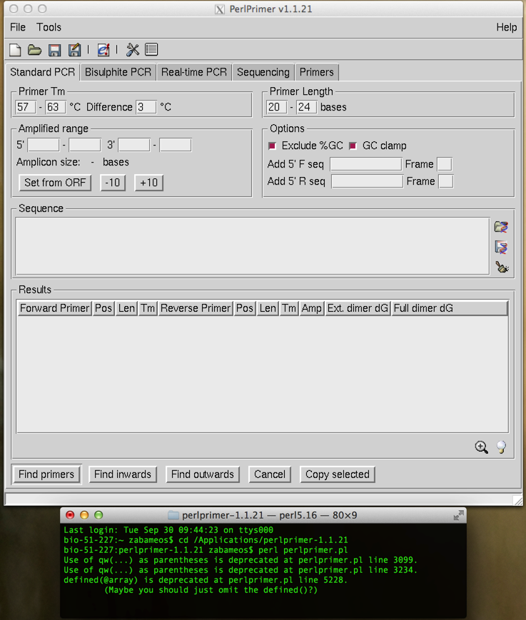Switch to the Real-time PCR tab
The width and height of the screenshot is (526, 620).
click(x=194, y=72)
